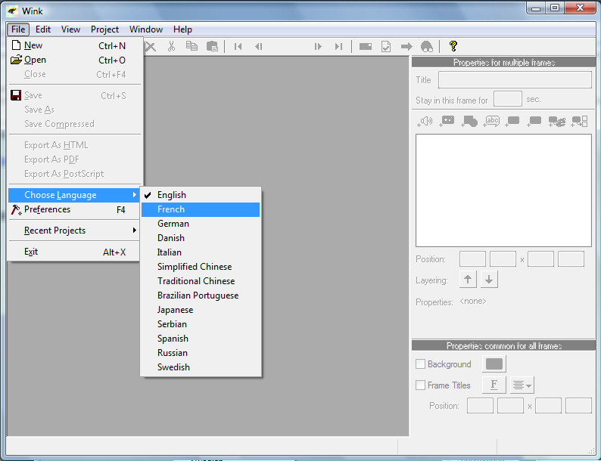Screen dimensions: 601x461
Task: Open the Help menu
Action: tap(182, 29)
